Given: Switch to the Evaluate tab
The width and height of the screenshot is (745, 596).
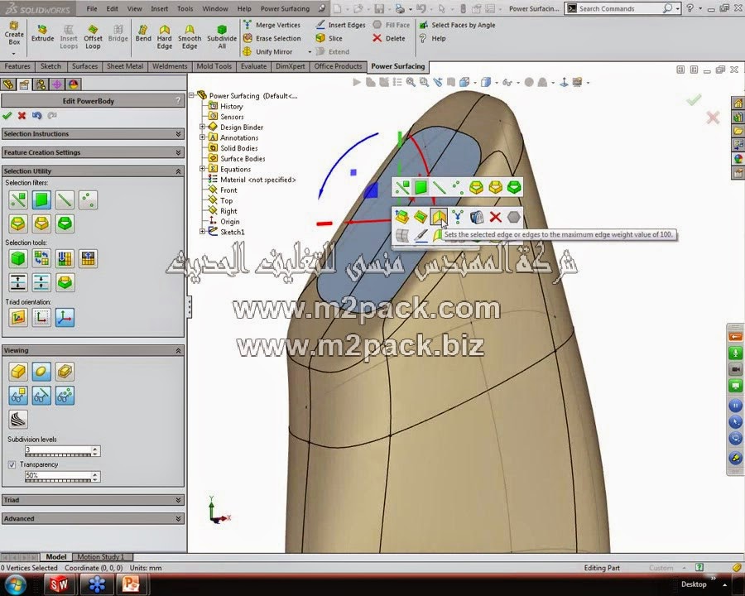Looking at the screenshot, I should [x=253, y=66].
